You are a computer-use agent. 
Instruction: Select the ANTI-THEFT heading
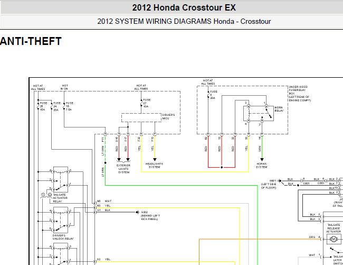point(31,41)
